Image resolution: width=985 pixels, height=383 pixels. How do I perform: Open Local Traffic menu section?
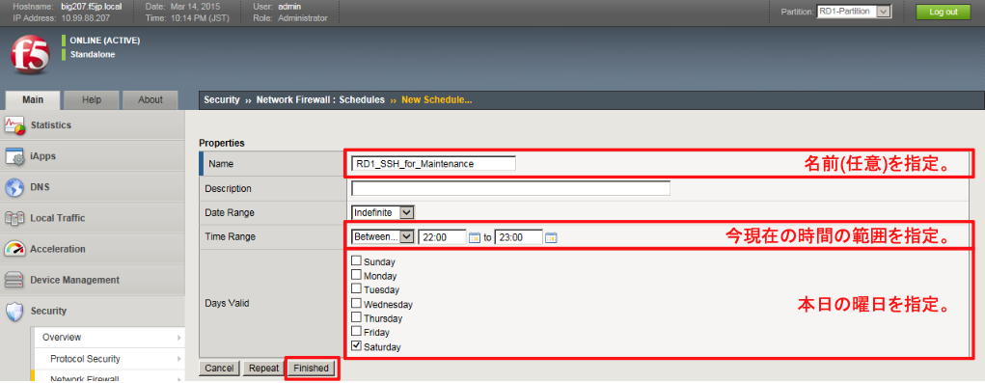pos(93,218)
